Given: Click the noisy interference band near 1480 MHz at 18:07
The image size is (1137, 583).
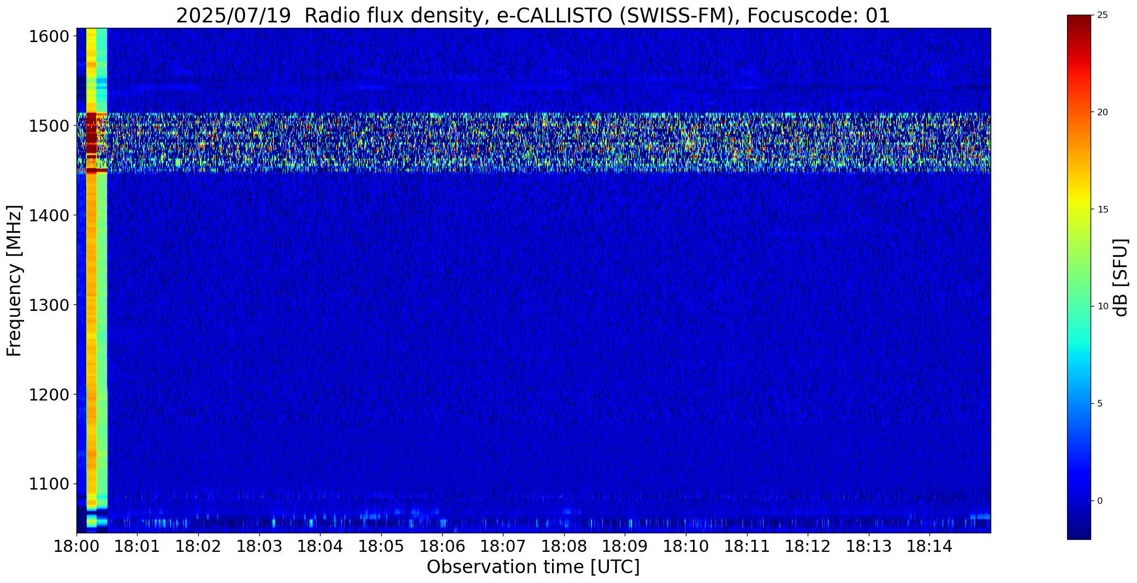Looking at the screenshot, I should point(503,143).
